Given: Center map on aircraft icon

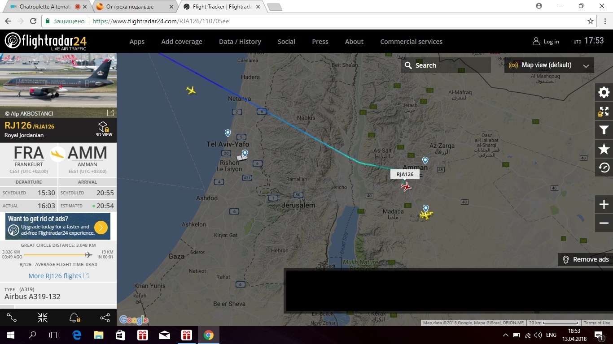Looking at the screenshot, I should tap(43, 318).
